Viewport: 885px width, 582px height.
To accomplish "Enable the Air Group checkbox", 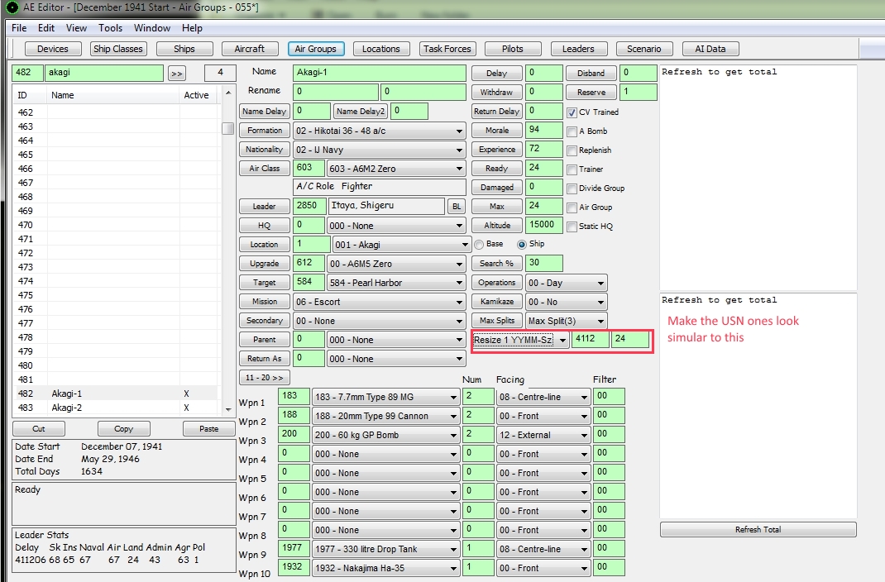I will click(x=572, y=208).
